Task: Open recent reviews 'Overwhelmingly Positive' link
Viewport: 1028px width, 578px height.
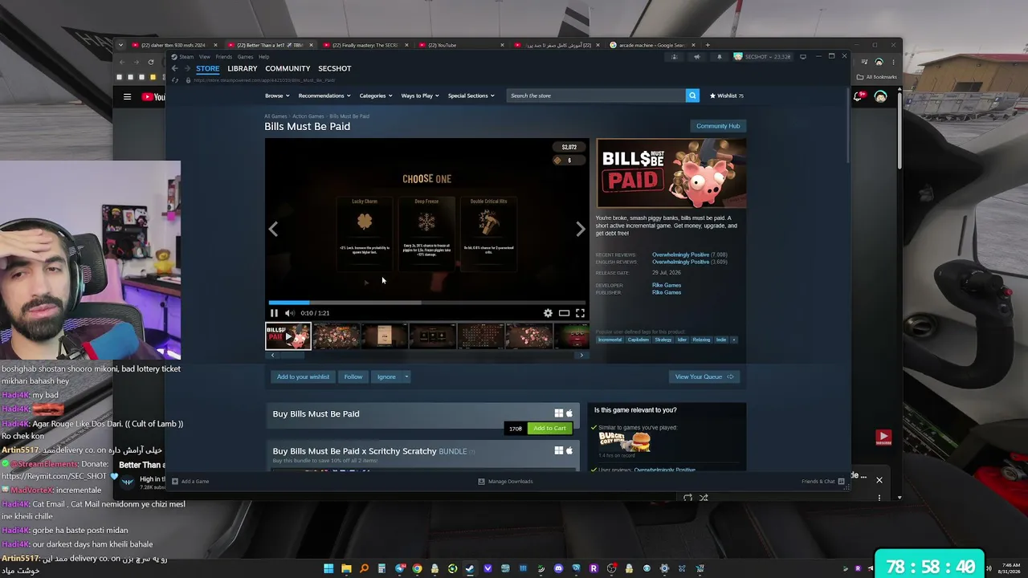Action: [x=680, y=255]
